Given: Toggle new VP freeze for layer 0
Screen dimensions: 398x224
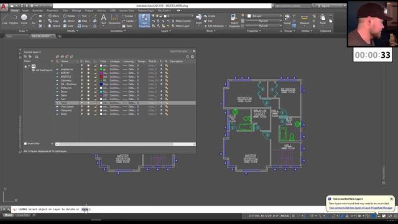Looking at the screenshot, I should tap(167, 65).
